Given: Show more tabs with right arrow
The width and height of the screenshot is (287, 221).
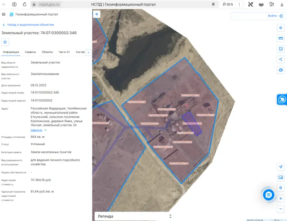Looking at the screenshot, I should [88, 52].
